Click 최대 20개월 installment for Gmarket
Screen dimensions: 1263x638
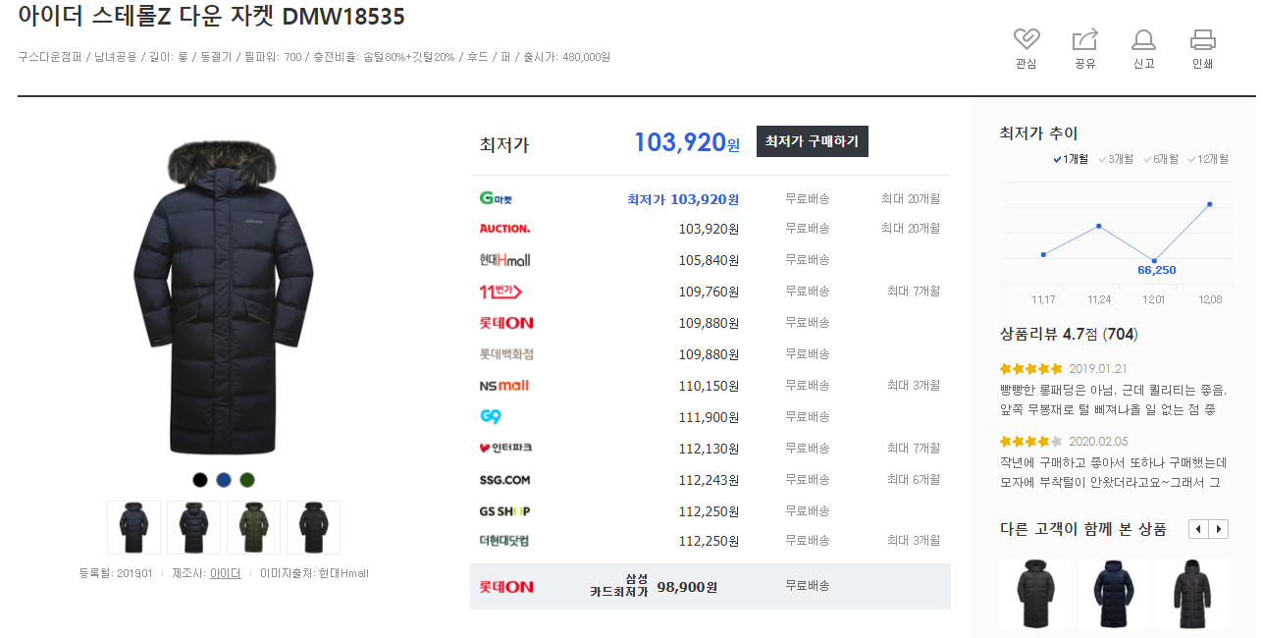(x=911, y=198)
